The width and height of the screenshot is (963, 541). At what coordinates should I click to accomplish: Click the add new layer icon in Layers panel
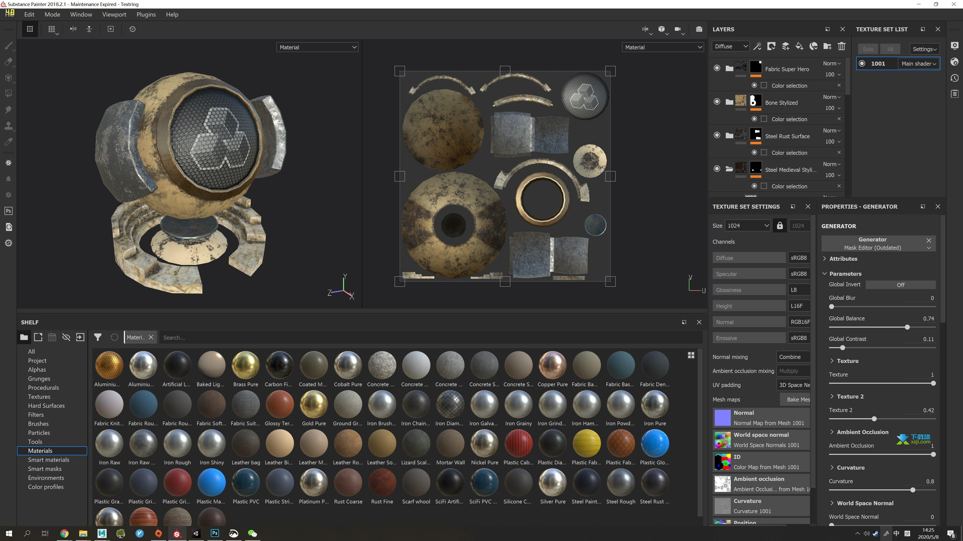click(x=786, y=46)
